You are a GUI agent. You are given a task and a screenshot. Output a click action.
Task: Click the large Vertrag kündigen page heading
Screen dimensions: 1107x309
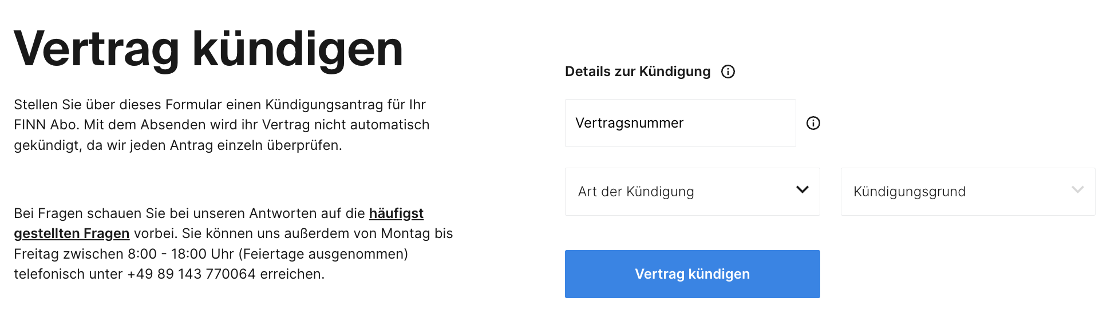(x=208, y=50)
